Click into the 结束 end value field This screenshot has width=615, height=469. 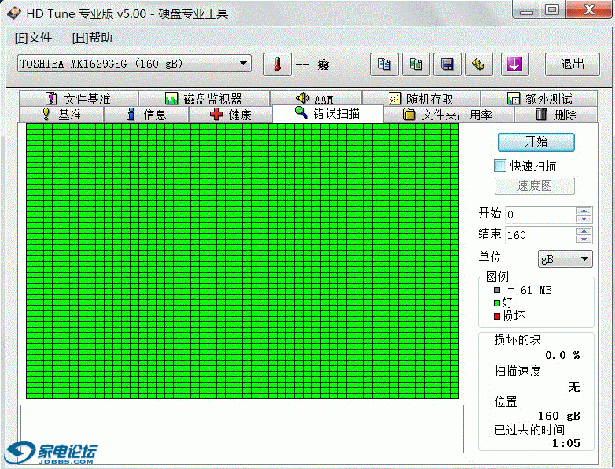click(x=539, y=235)
